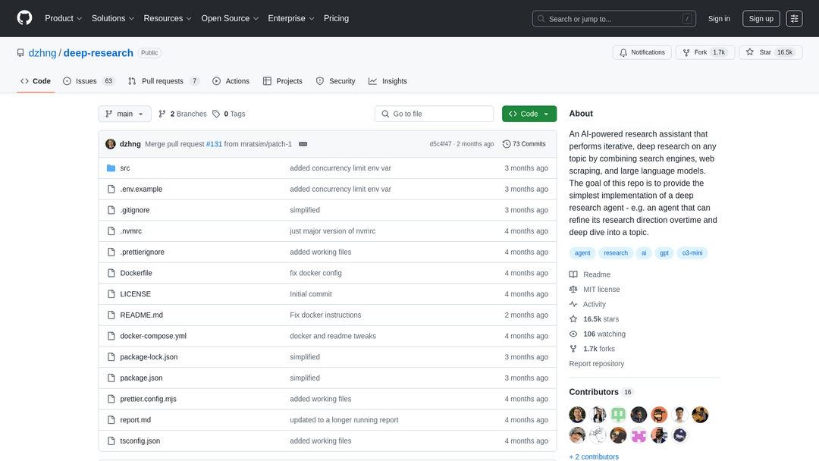Open the .prettierignore file

pos(142,252)
